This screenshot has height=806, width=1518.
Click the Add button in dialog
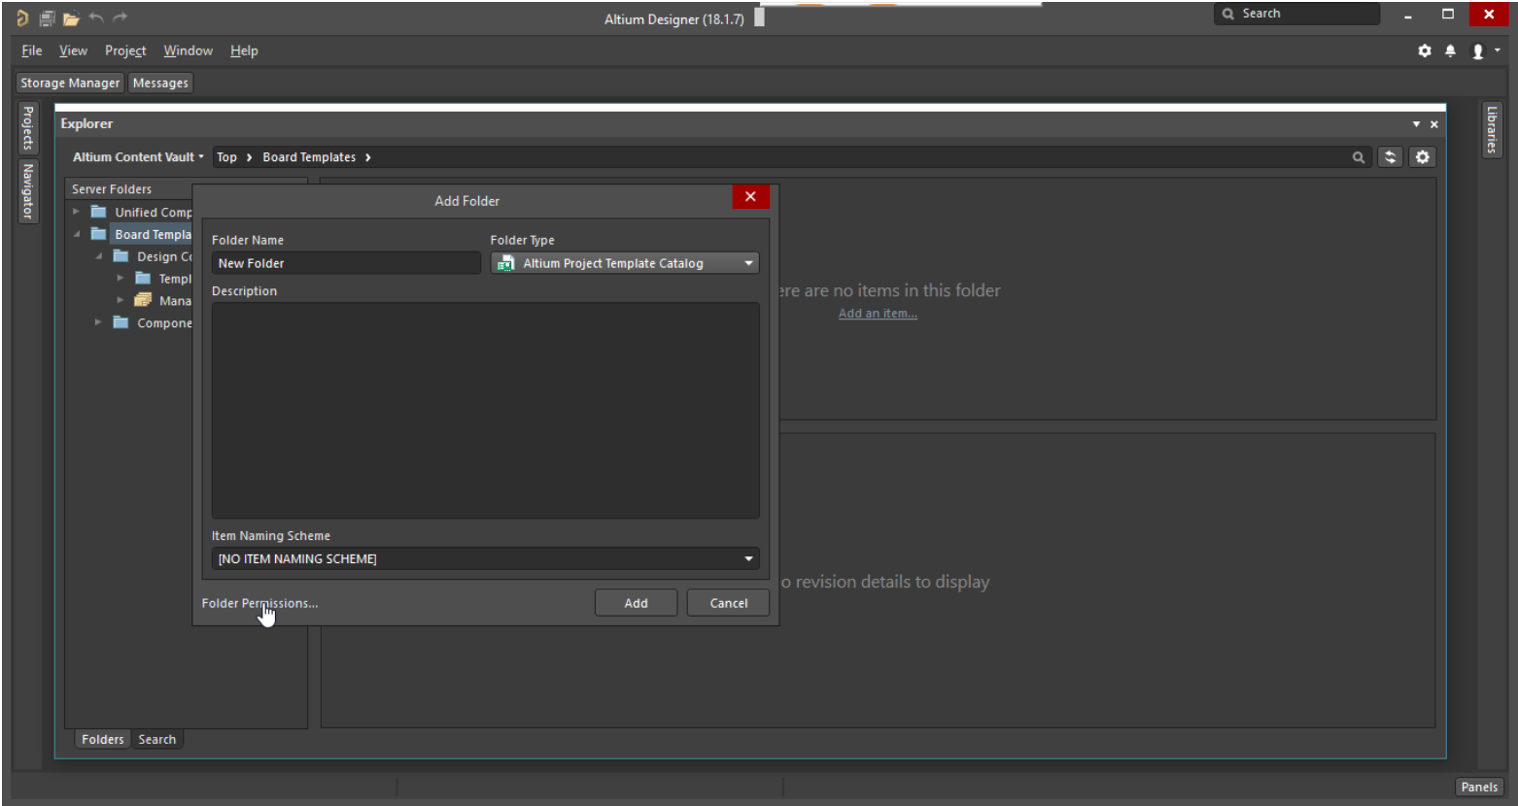pyautogui.click(x=636, y=603)
